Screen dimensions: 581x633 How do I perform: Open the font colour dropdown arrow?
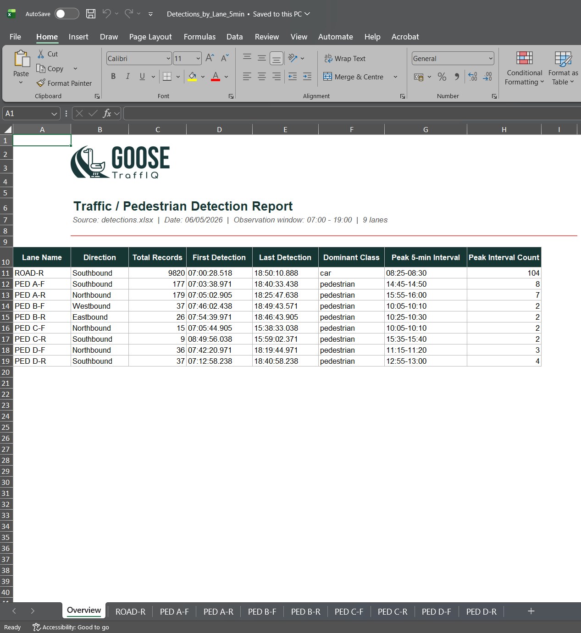pos(227,77)
